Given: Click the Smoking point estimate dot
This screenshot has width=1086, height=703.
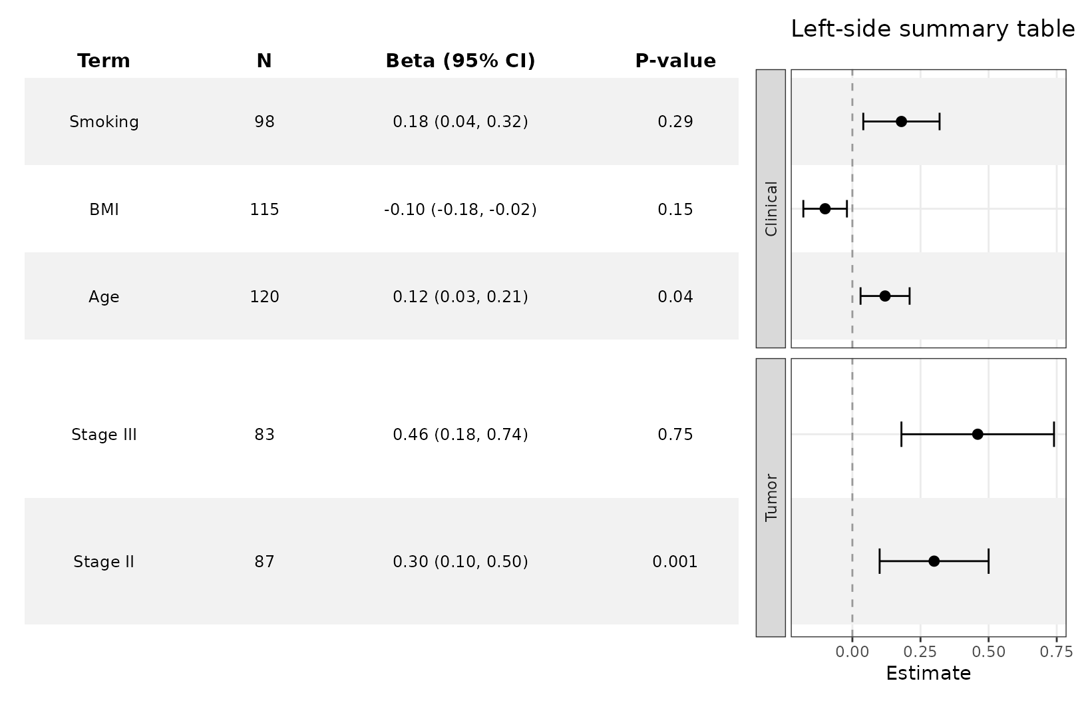Looking at the screenshot, I should pyautogui.click(x=901, y=122).
